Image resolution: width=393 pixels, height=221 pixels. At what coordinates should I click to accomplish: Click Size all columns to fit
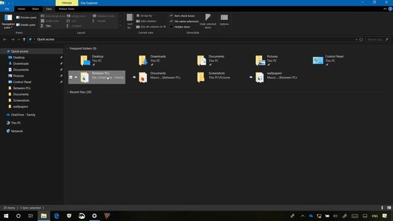click(151, 27)
